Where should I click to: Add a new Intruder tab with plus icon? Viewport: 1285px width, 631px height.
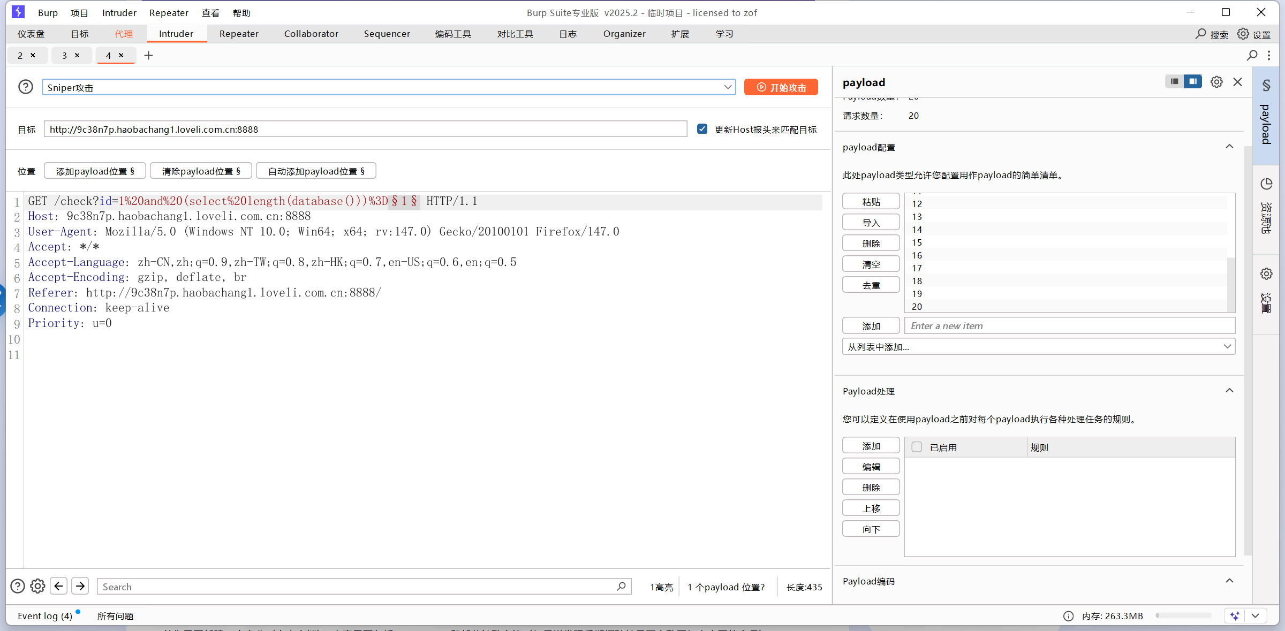(x=149, y=55)
